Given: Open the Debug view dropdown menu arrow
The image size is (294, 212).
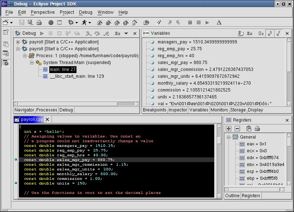Looking at the screenshot, I should coord(126,33).
